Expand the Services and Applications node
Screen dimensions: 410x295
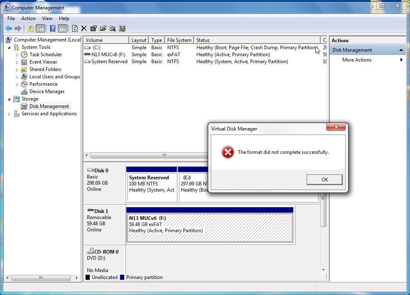(9, 114)
